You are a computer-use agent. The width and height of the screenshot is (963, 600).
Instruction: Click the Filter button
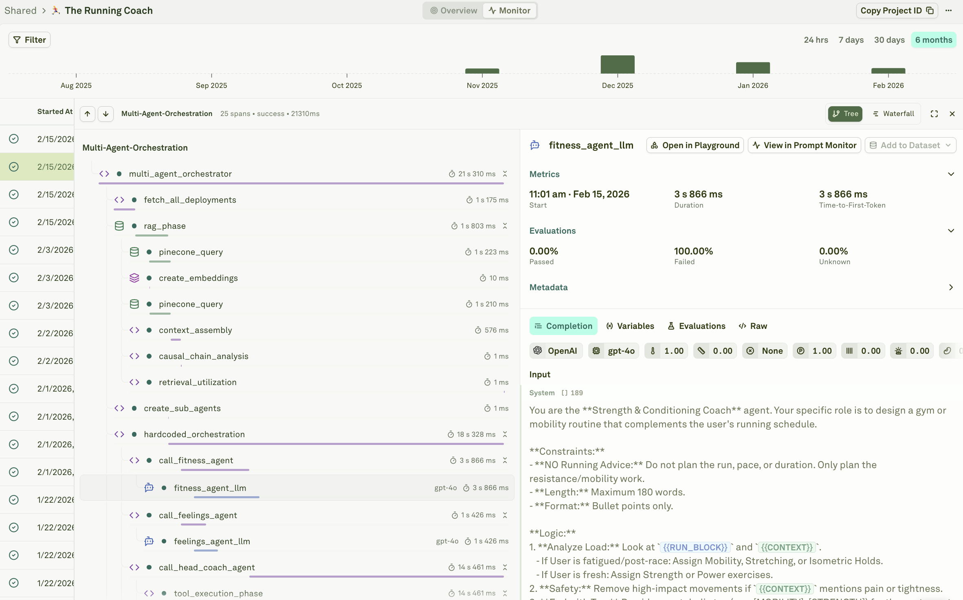pyautogui.click(x=29, y=40)
